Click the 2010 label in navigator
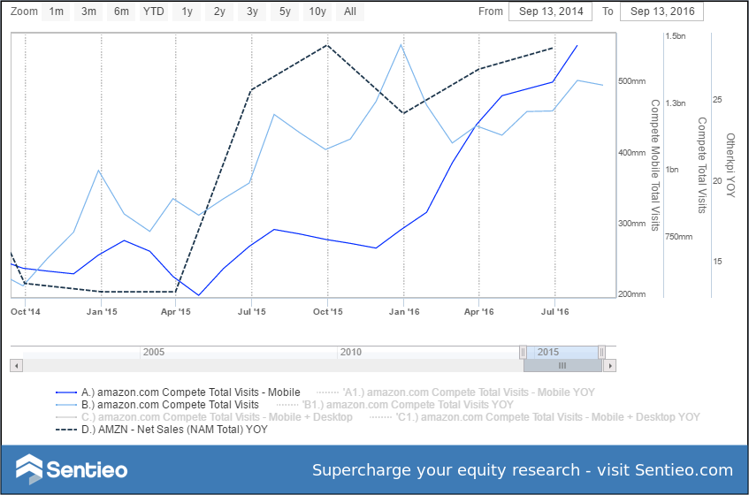Screen dimensions: 749x495 350,353
